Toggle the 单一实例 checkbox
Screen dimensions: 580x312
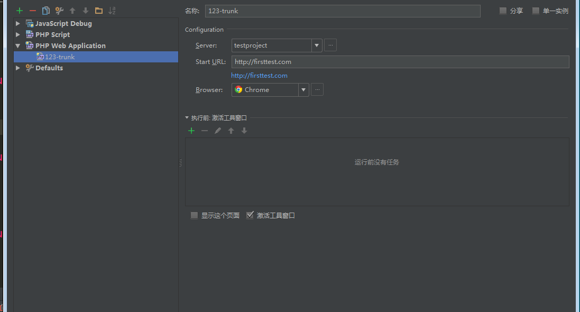(x=536, y=11)
